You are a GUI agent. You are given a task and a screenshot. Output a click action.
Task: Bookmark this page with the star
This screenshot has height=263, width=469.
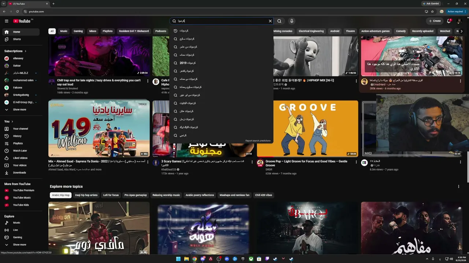[432, 11]
